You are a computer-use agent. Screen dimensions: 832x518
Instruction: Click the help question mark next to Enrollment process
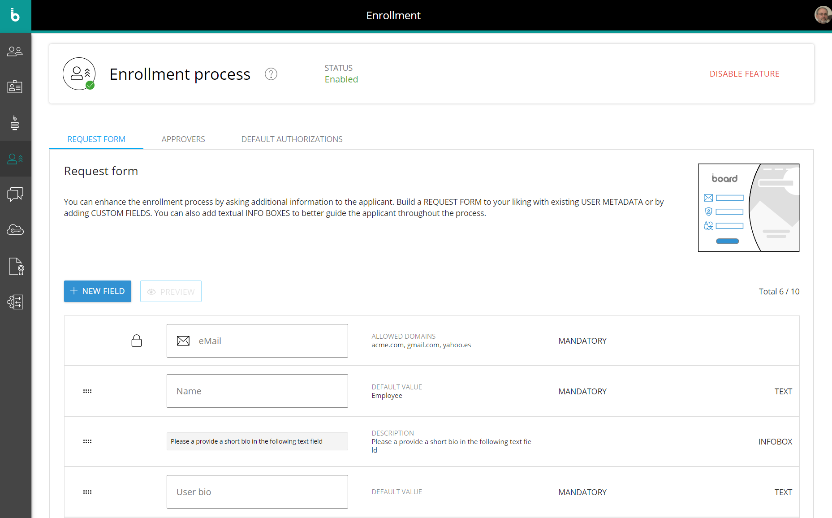point(271,74)
